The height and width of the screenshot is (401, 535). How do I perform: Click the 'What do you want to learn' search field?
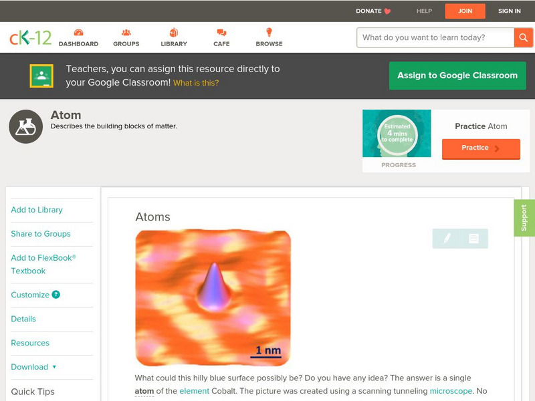(435, 37)
